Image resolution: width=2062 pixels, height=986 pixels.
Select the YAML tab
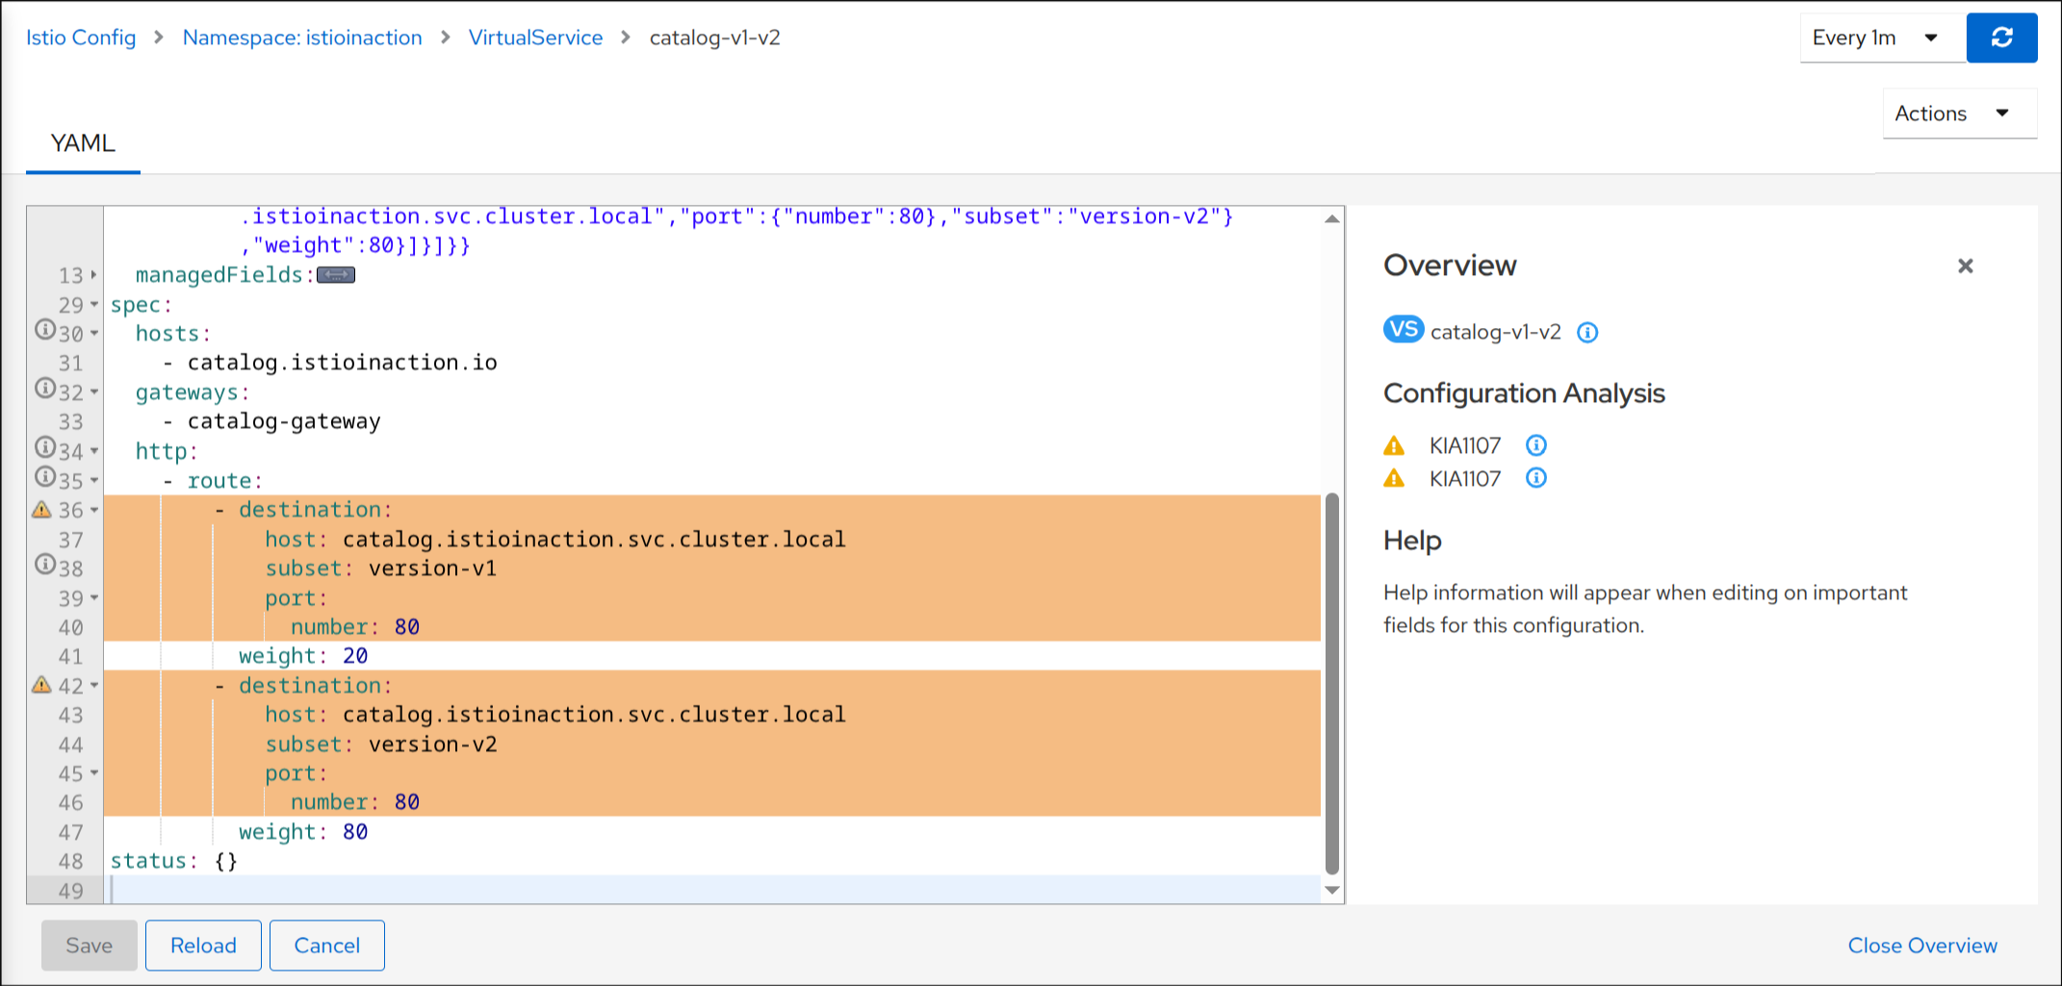[83, 143]
